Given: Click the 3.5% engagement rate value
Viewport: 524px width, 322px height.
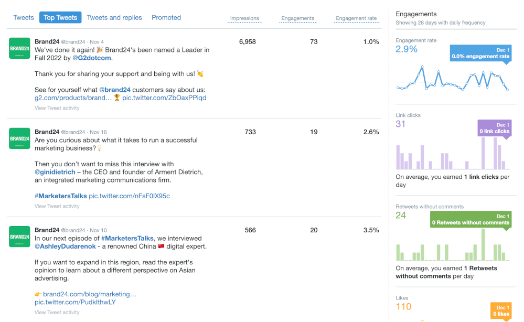Looking at the screenshot, I should click(371, 230).
